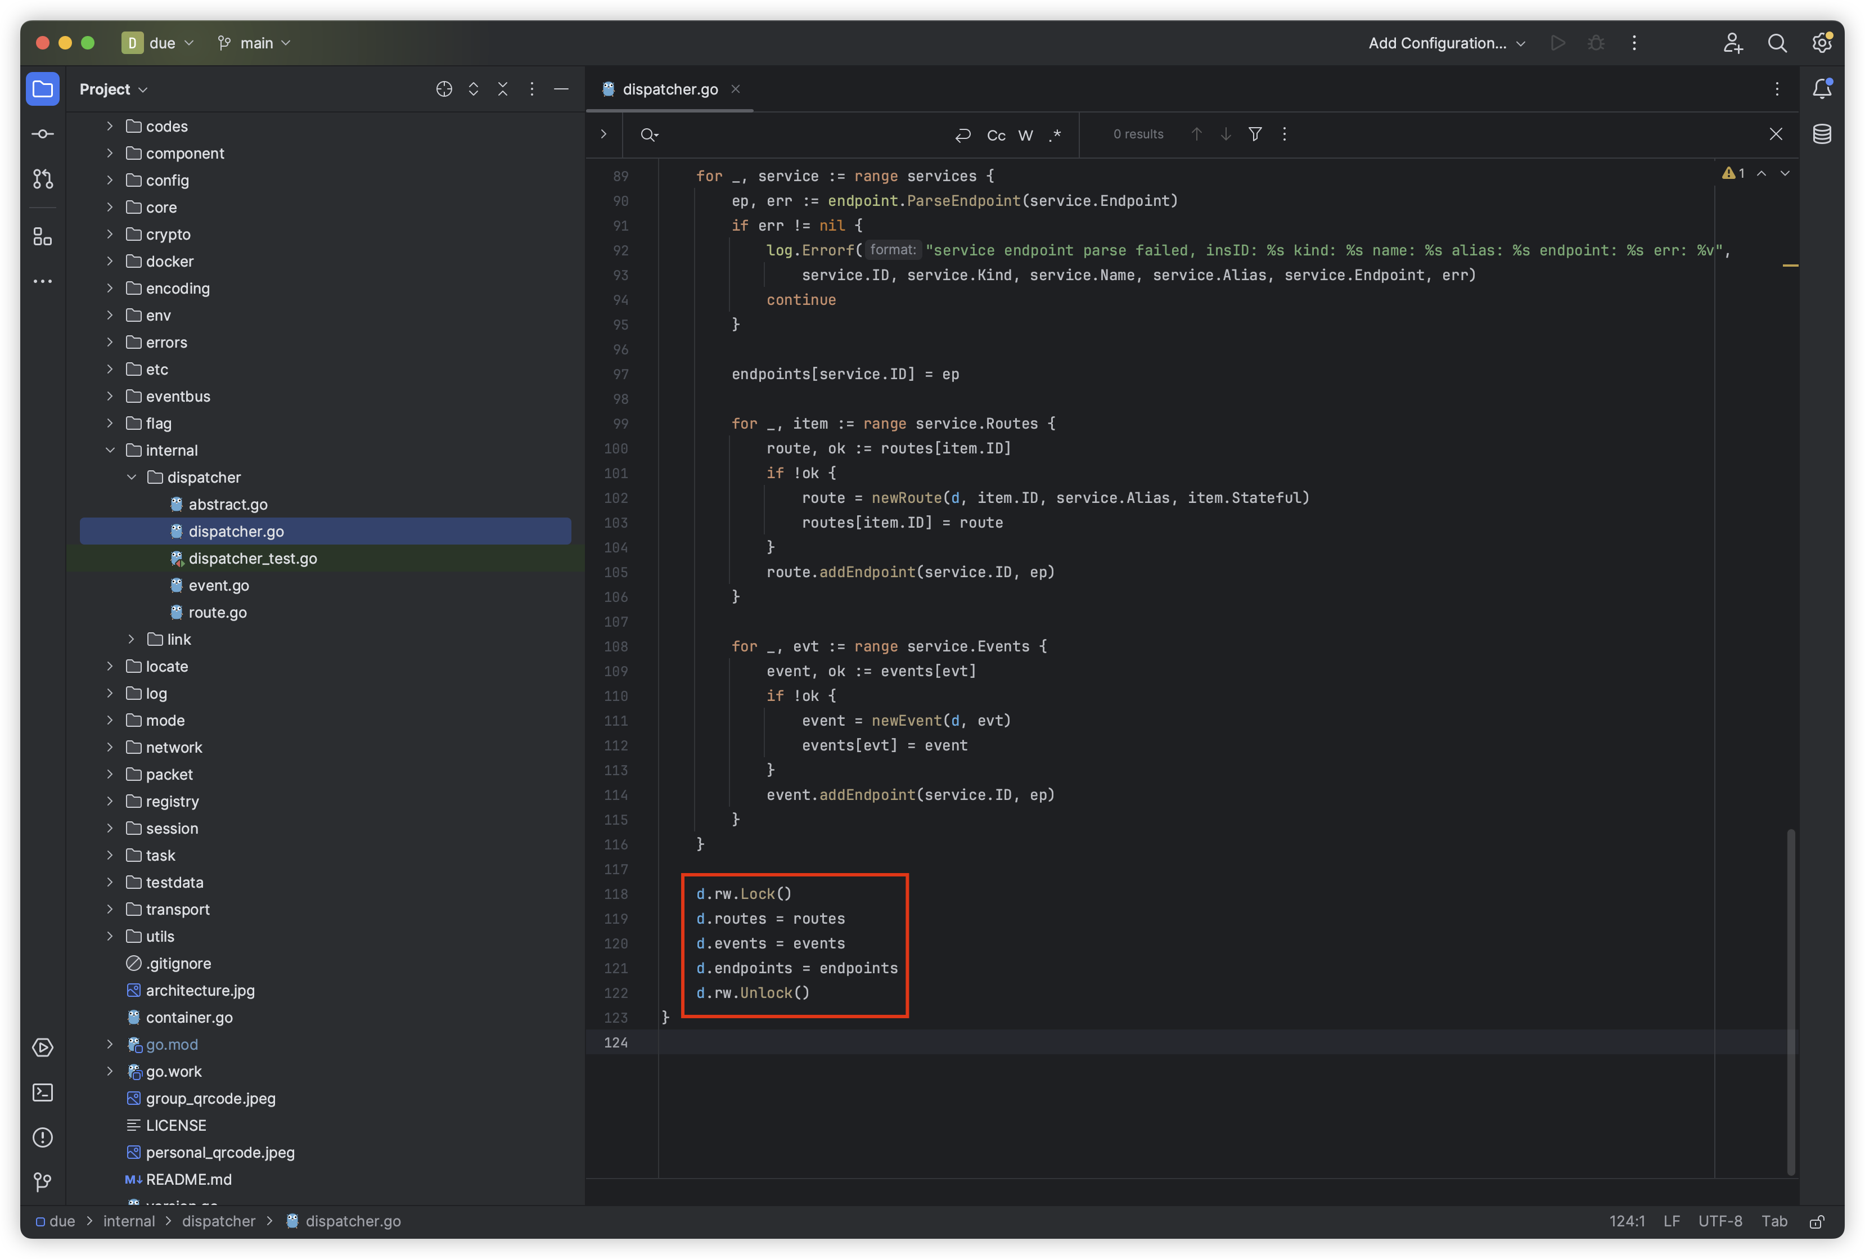Open the Notifications panel
The height and width of the screenshot is (1259, 1865).
[x=1822, y=89]
